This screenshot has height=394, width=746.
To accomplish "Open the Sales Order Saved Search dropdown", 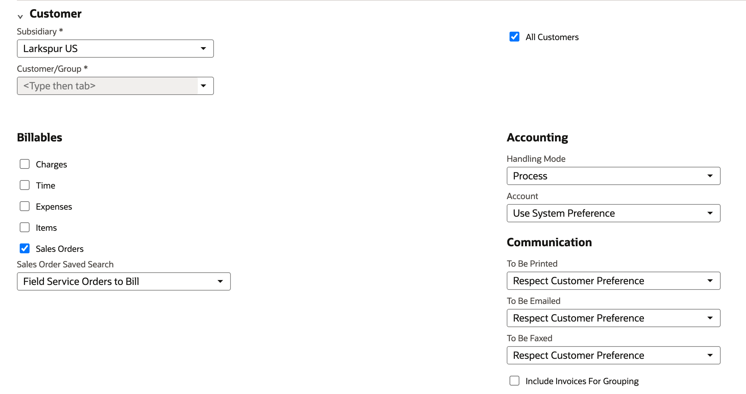I will [x=124, y=281].
